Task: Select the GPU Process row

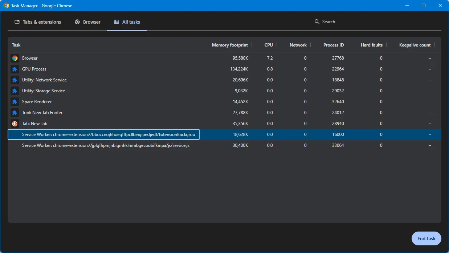Action: click(224, 69)
